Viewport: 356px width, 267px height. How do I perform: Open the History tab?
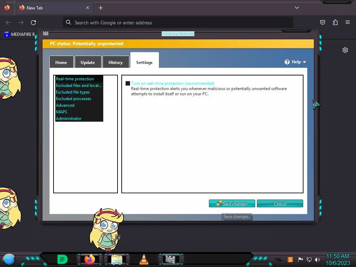coord(115,62)
